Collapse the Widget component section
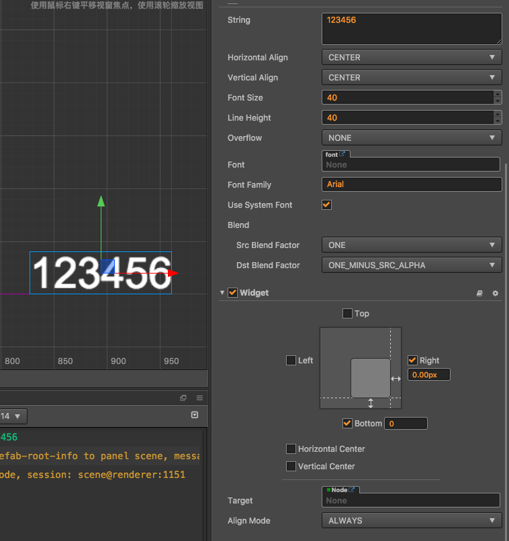 tap(222, 293)
